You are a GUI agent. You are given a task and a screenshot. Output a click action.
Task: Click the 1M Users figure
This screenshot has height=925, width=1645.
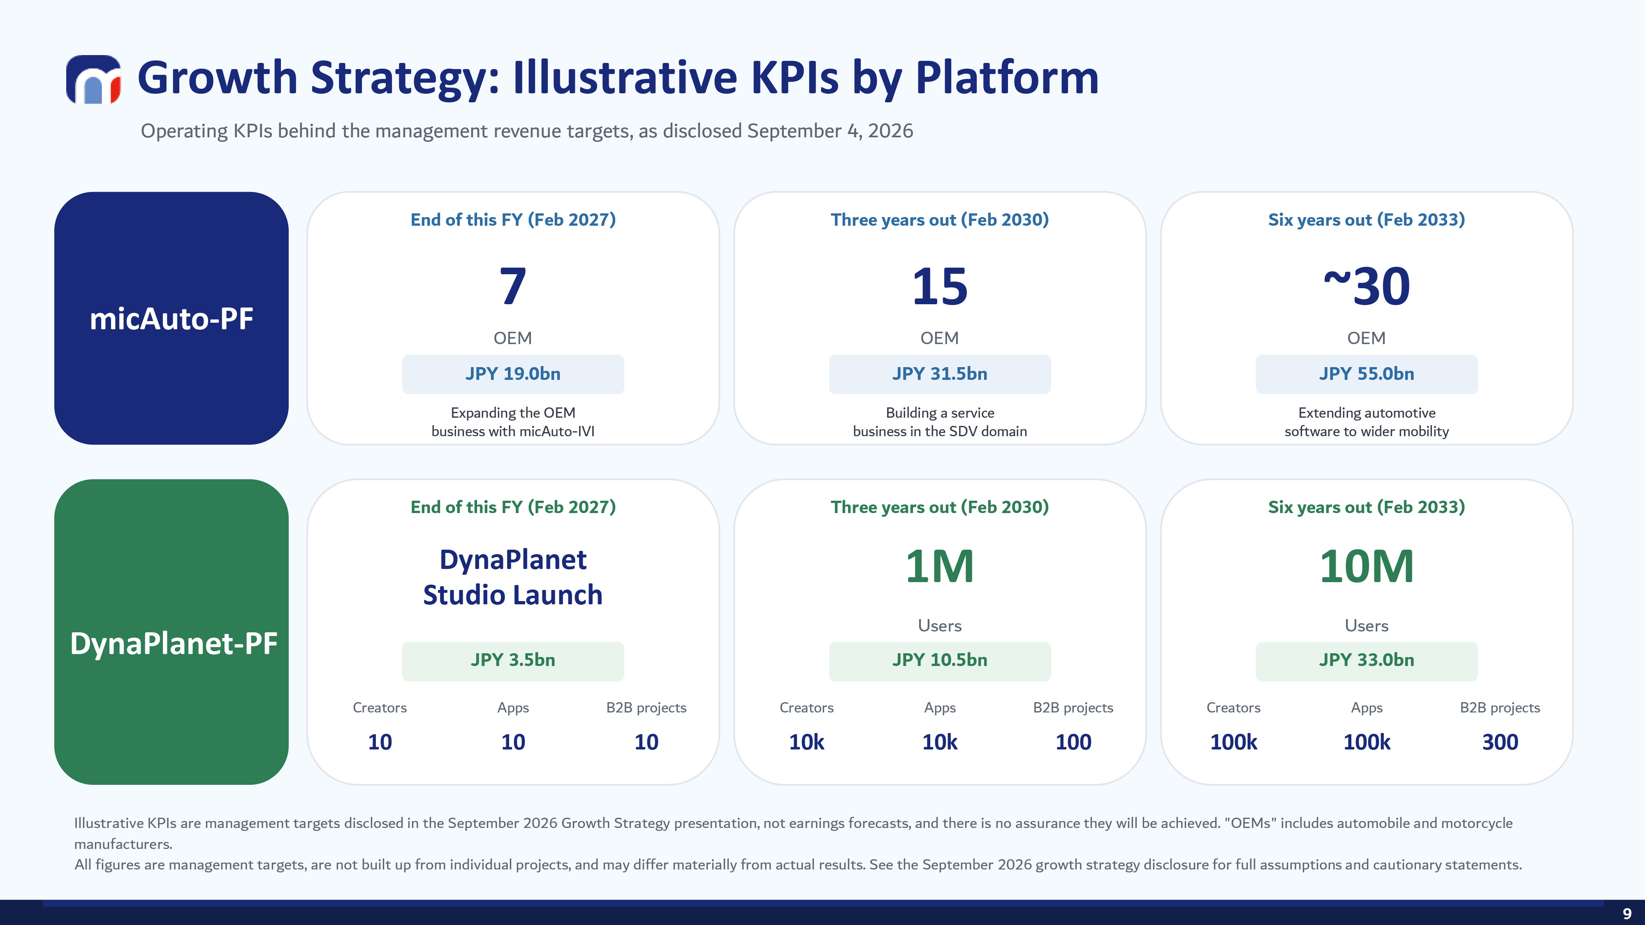coord(939,567)
